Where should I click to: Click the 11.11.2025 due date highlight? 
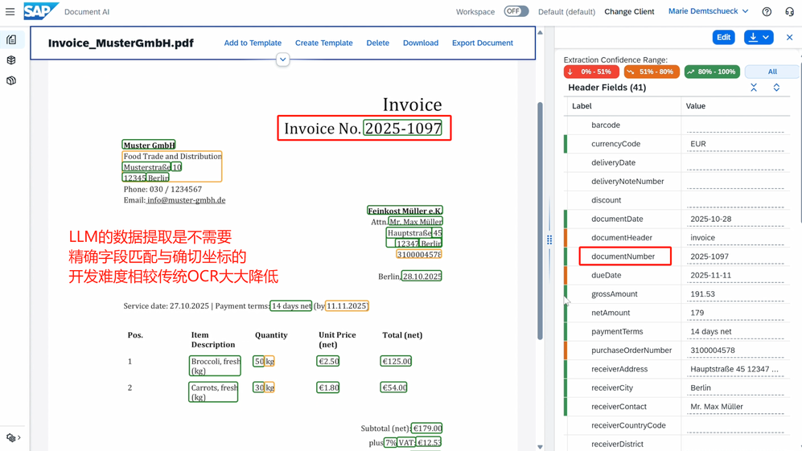[348, 305]
